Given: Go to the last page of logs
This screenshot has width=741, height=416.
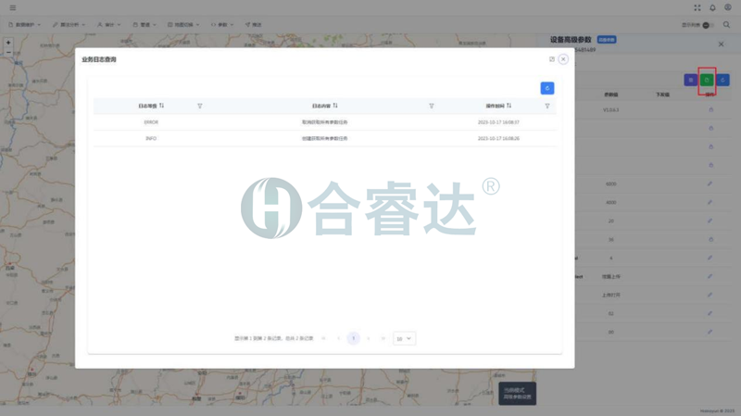Looking at the screenshot, I should tap(383, 338).
